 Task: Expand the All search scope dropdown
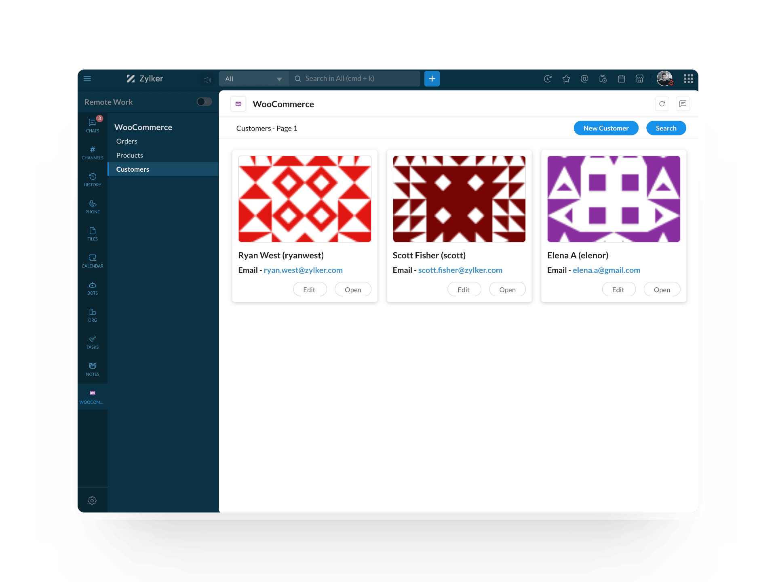click(x=253, y=79)
